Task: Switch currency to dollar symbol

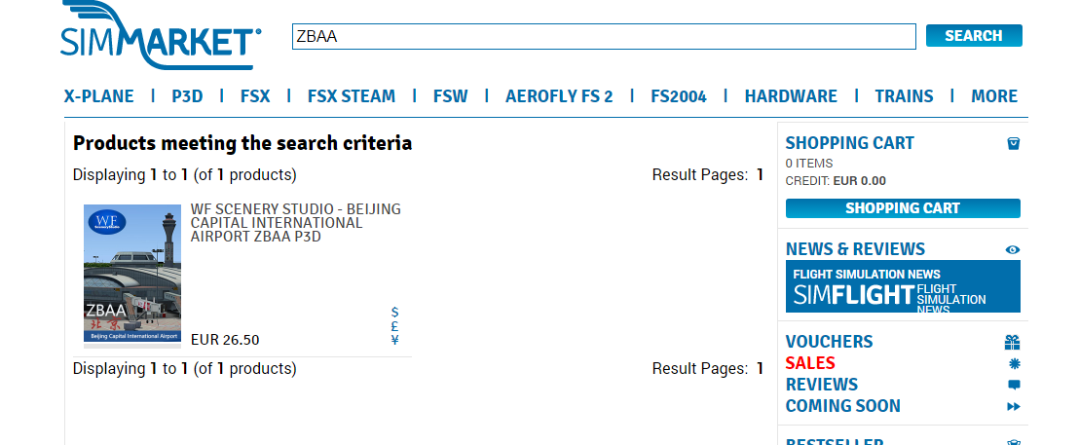Action: tap(394, 313)
